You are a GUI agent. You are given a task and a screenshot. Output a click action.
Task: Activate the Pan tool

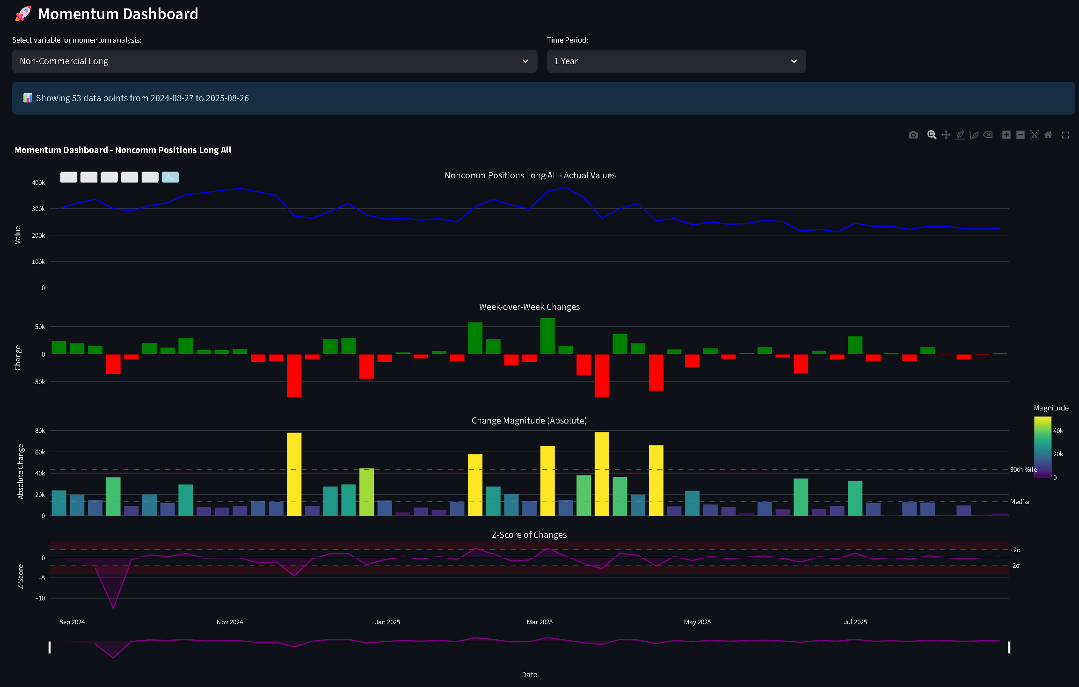coord(946,135)
